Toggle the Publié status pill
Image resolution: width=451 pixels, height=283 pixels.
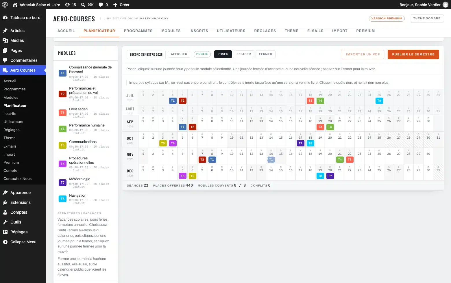click(202, 54)
